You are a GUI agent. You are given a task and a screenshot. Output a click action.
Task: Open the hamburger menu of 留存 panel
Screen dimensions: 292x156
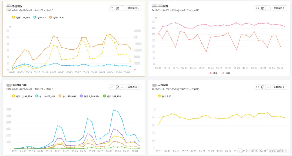pyautogui.click(x=268, y=8)
